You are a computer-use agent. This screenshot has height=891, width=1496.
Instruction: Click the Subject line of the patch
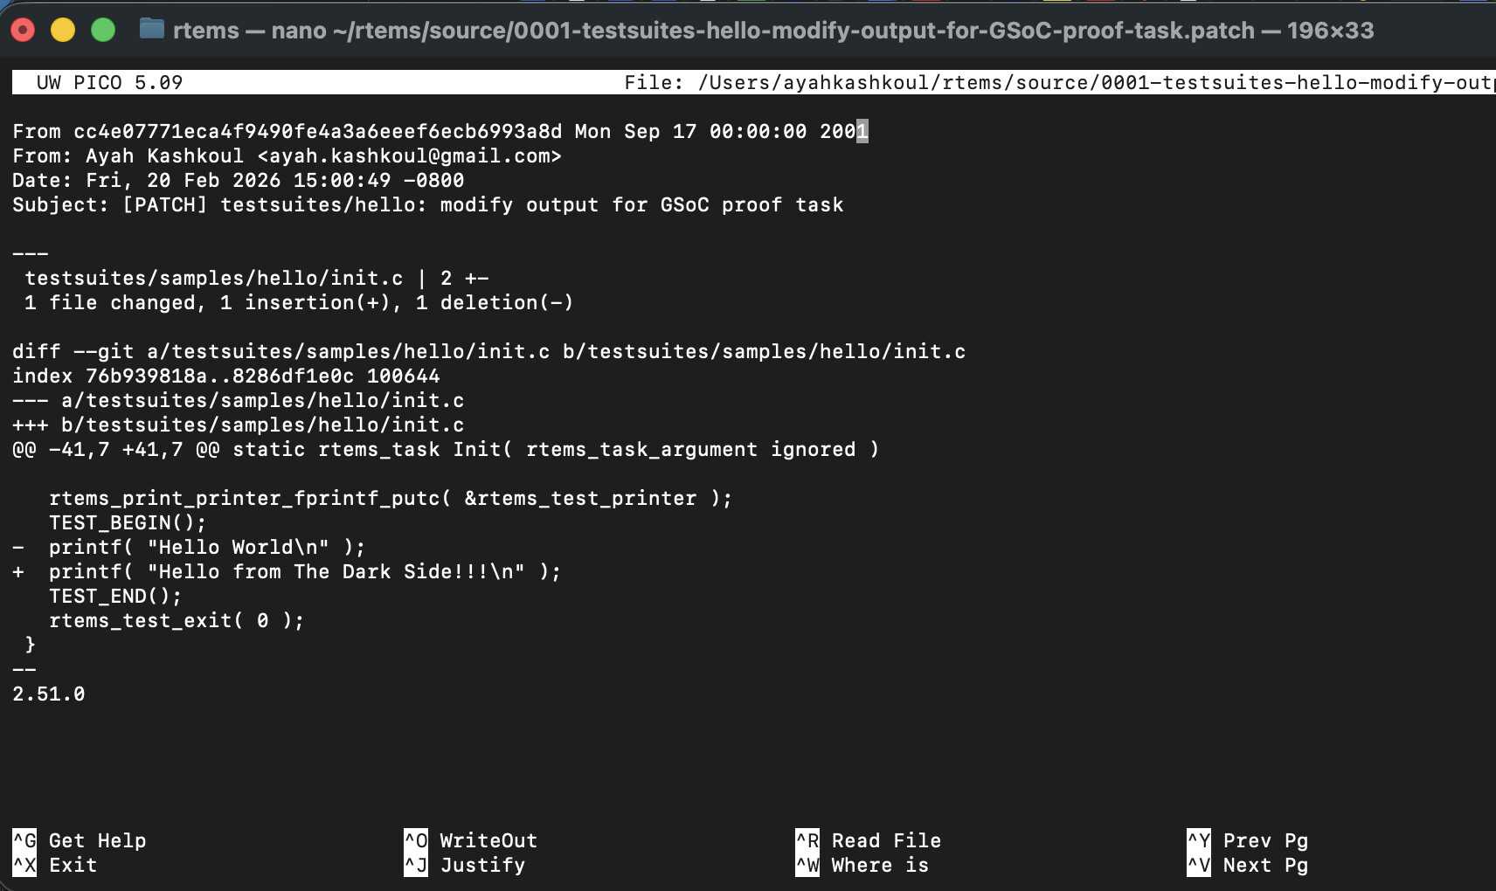click(x=428, y=204)
